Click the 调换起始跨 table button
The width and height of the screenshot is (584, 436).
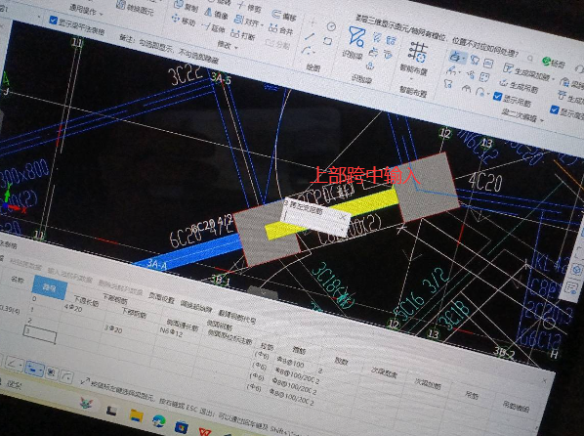[196, 307]
